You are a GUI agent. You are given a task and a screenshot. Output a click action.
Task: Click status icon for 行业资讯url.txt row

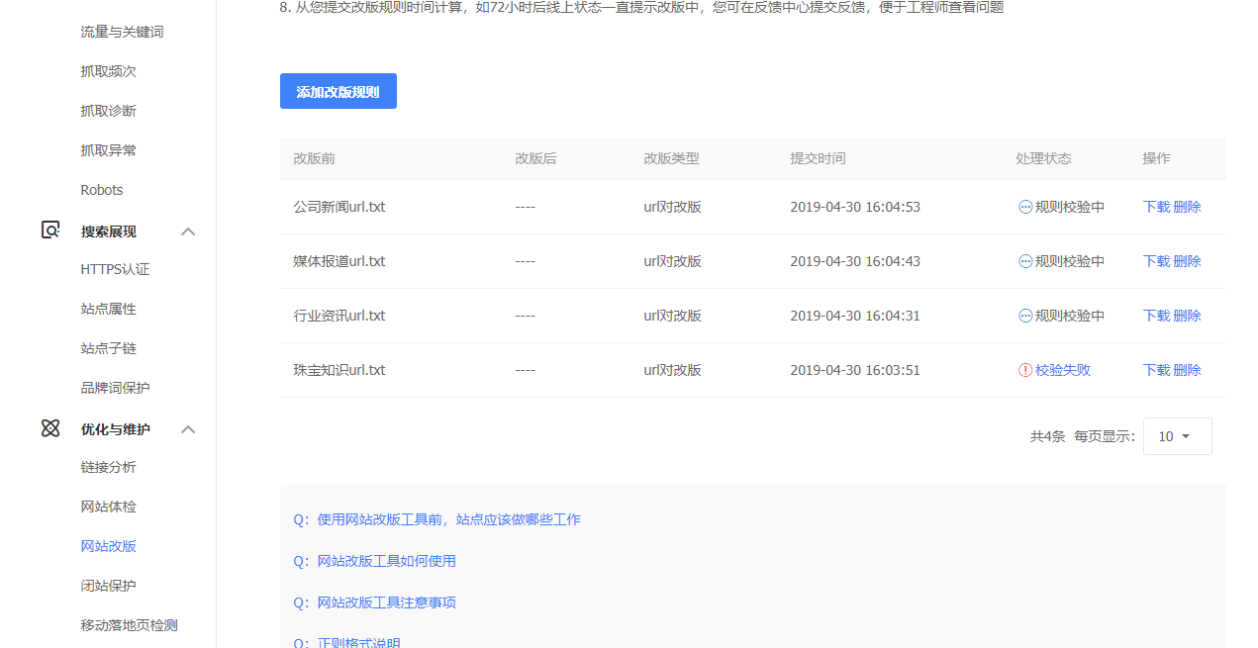tap(1025, 316)
